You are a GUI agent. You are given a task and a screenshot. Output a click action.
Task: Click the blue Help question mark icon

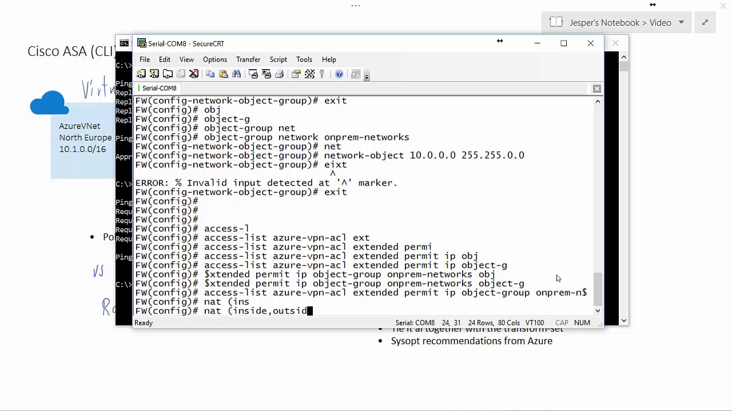click(x=339, y=74)
